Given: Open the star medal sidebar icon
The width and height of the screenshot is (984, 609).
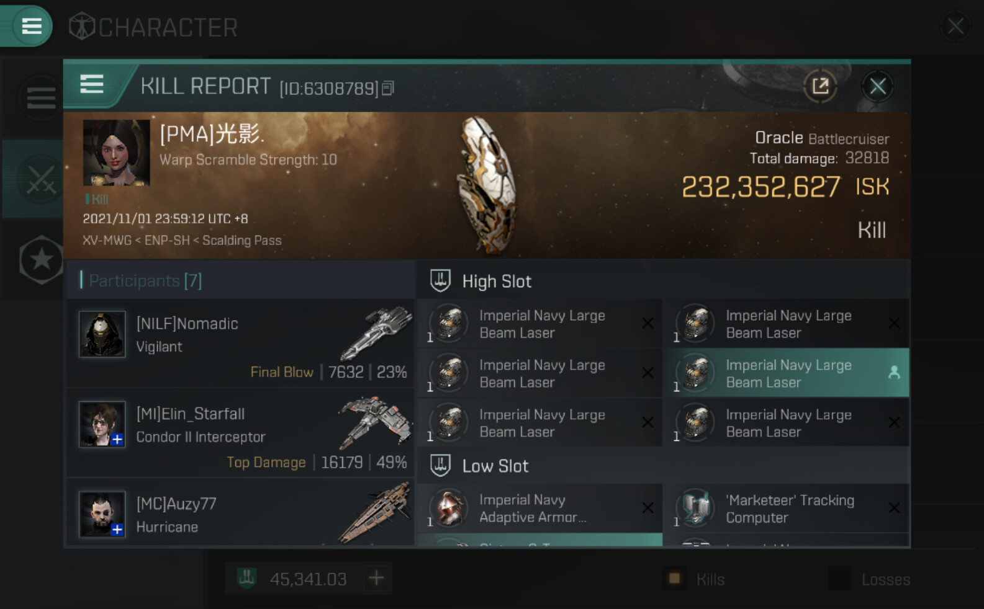Looking at the screenshot, I should point(41,259).
